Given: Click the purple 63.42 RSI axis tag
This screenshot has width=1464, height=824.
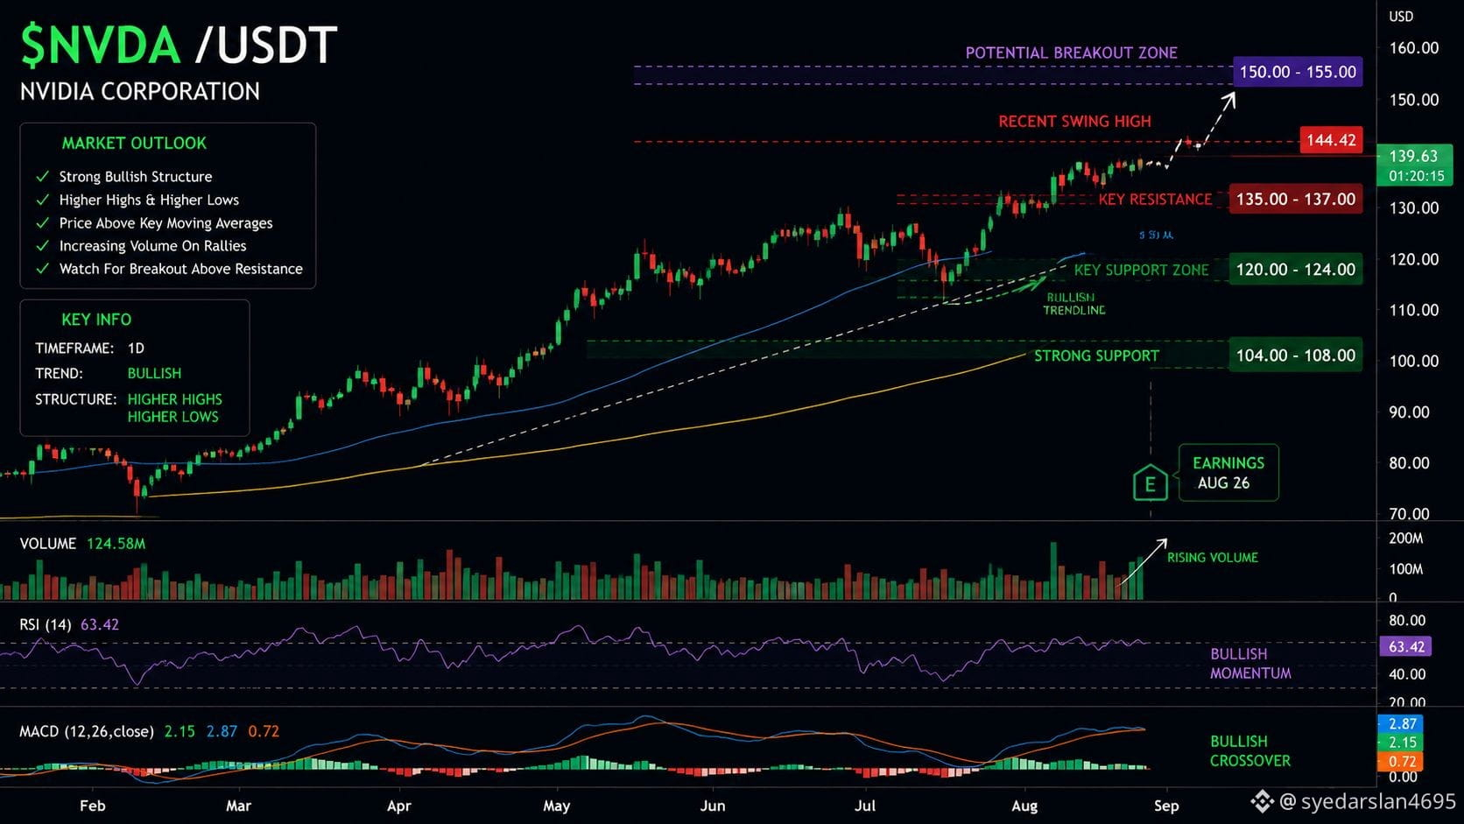Looking at the screenshot, I should click(x=1405, y=647).
